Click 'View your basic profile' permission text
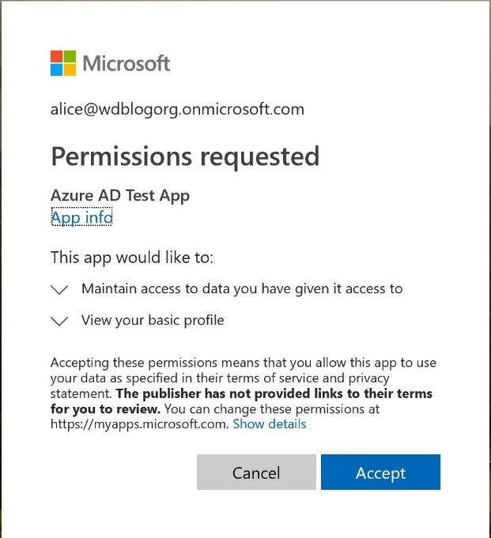The width and height of the screenshot is (491, 538). pyautogui.click(x=153, y=321)
